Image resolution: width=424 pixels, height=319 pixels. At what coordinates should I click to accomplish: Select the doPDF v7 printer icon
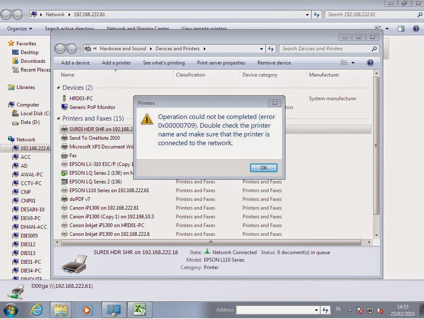(x=64, y=199)
